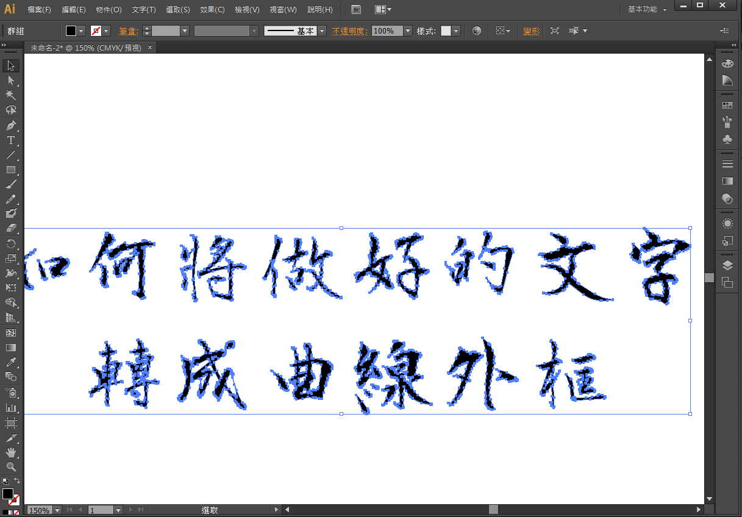742x517 pixels.
Task: Open the 檔案(F) menu
Action: pos(39,10)
